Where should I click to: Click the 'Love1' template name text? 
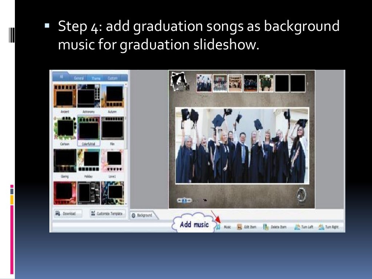[x=112, y=177]
